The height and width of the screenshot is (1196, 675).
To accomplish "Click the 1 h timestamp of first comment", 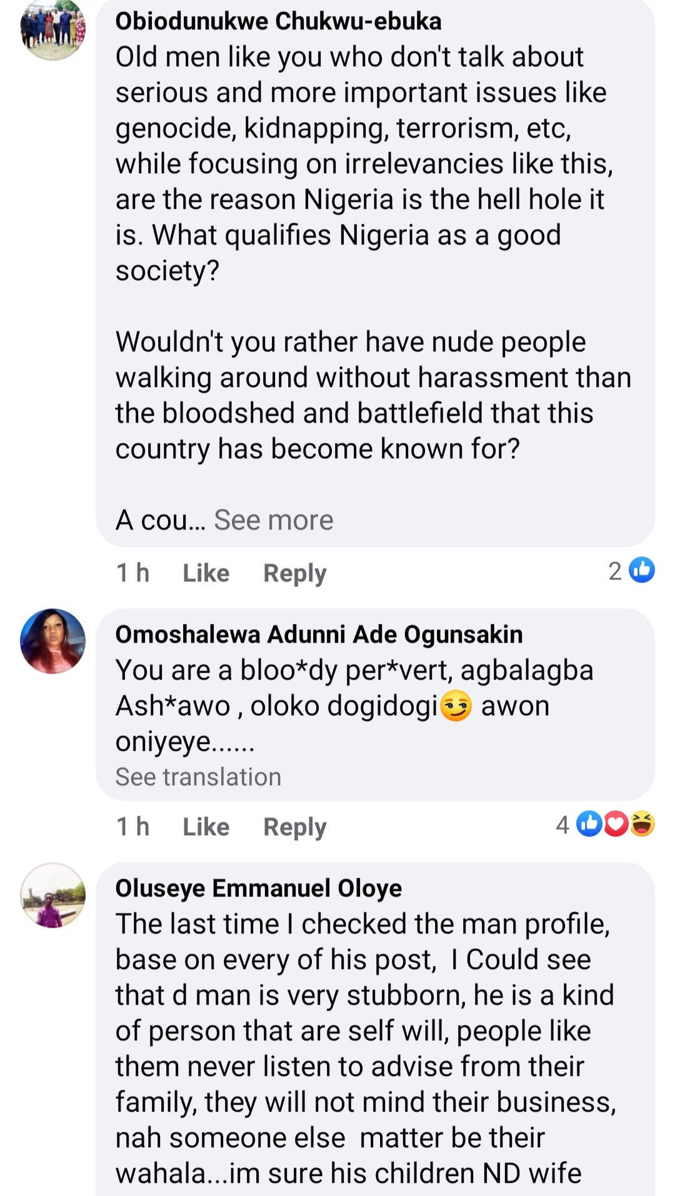I will (x=132, y=573).
